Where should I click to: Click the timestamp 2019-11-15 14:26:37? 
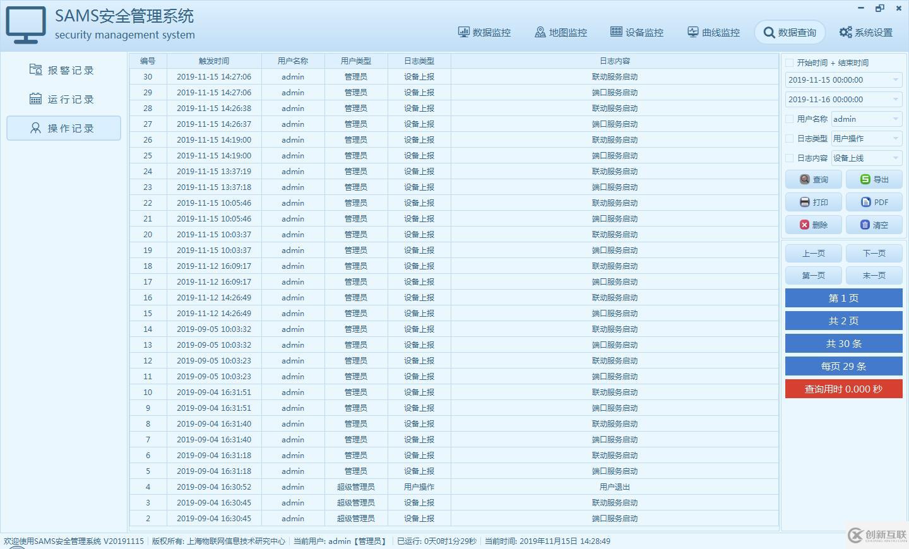(214, 124)
